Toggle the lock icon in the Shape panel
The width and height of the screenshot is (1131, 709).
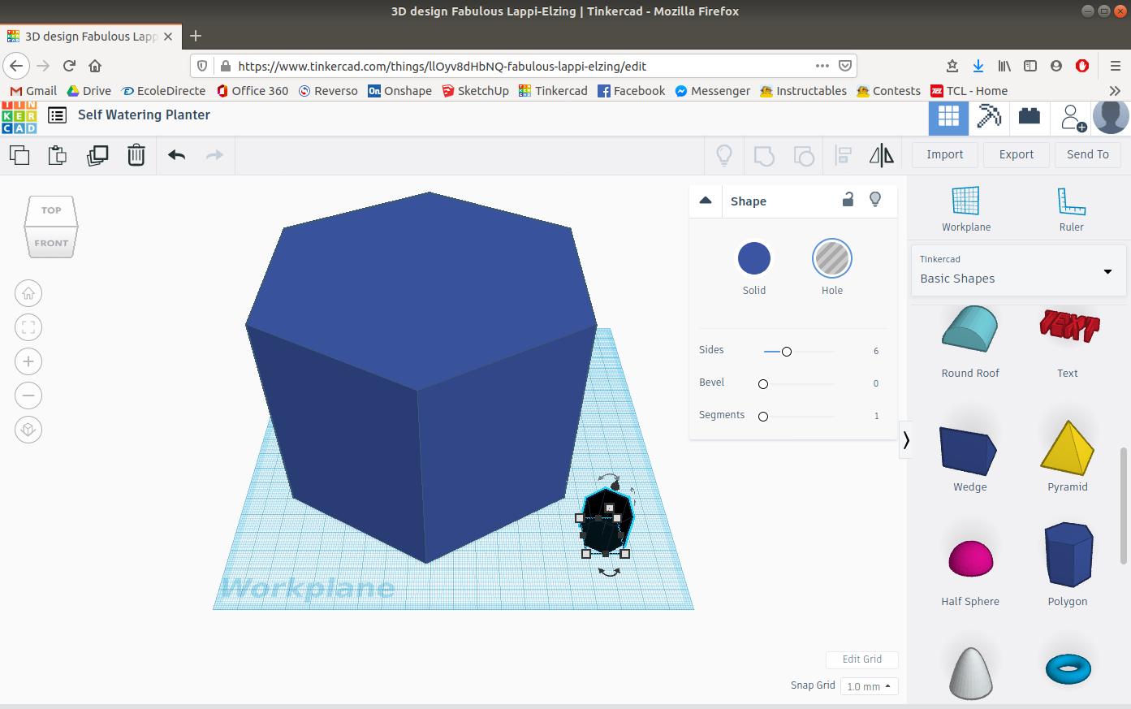click(848, 200)
